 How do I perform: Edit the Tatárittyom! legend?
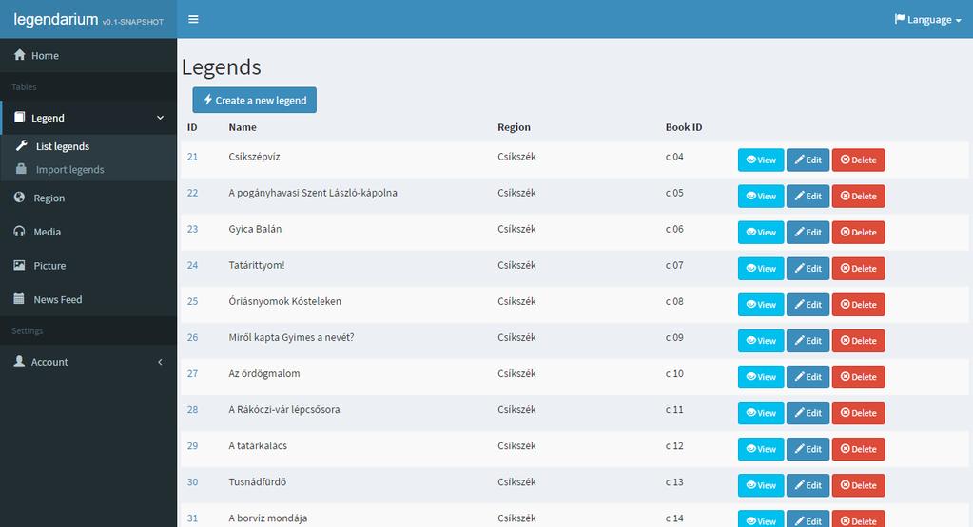click(808, 268)
